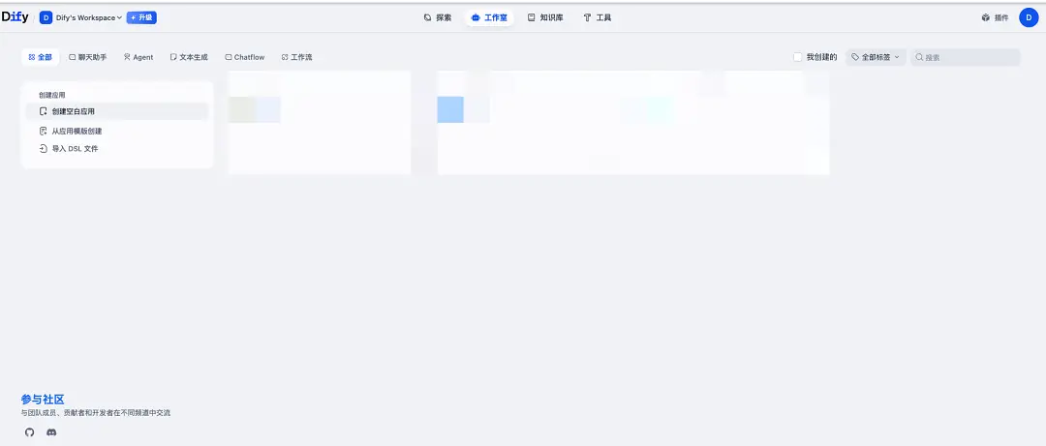Select the 全部 all apps filter
Screen dimensions: 1046x446
coord(40,57)
